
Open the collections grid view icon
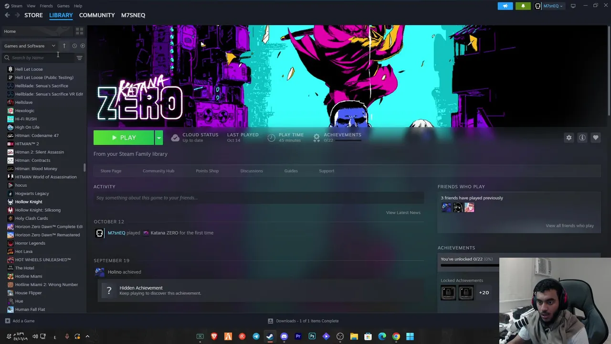pos(79,31)
